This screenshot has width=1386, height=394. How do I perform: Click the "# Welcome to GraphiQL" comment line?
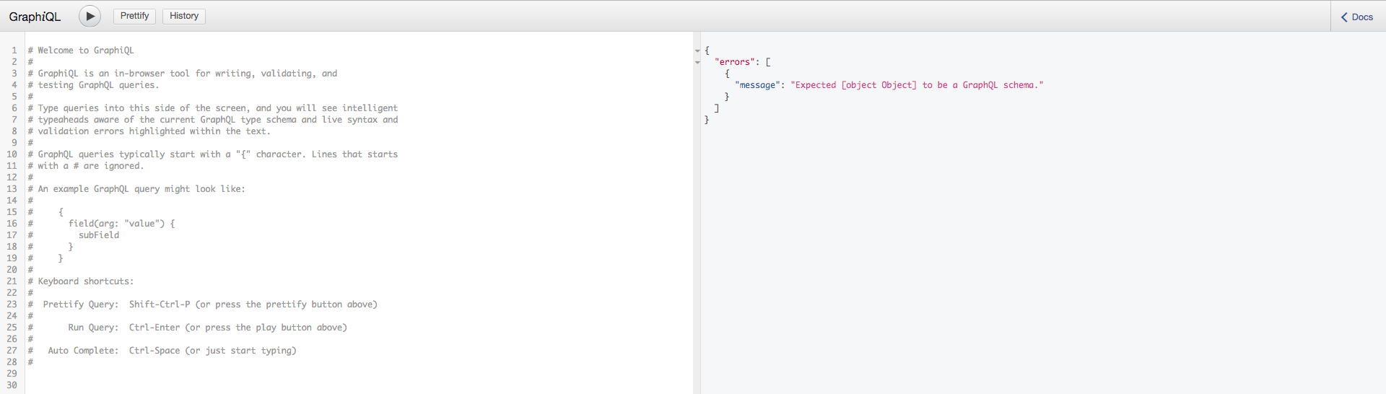click(81, 51)
